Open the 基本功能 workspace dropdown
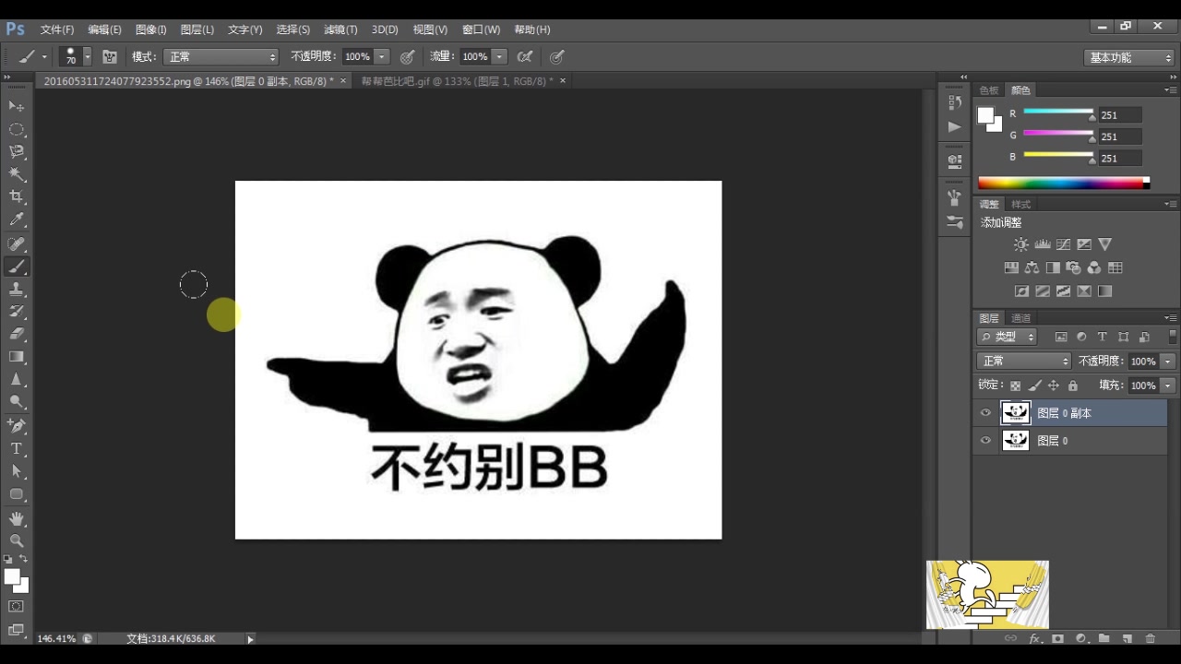 coord(1128,57)
